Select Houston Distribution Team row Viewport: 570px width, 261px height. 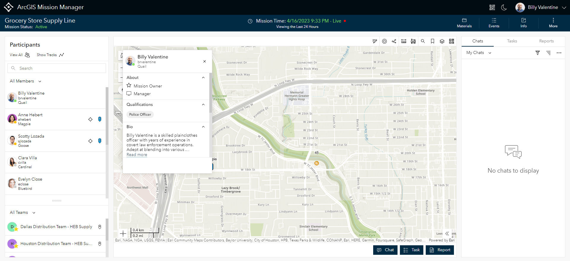click(56, 244)
